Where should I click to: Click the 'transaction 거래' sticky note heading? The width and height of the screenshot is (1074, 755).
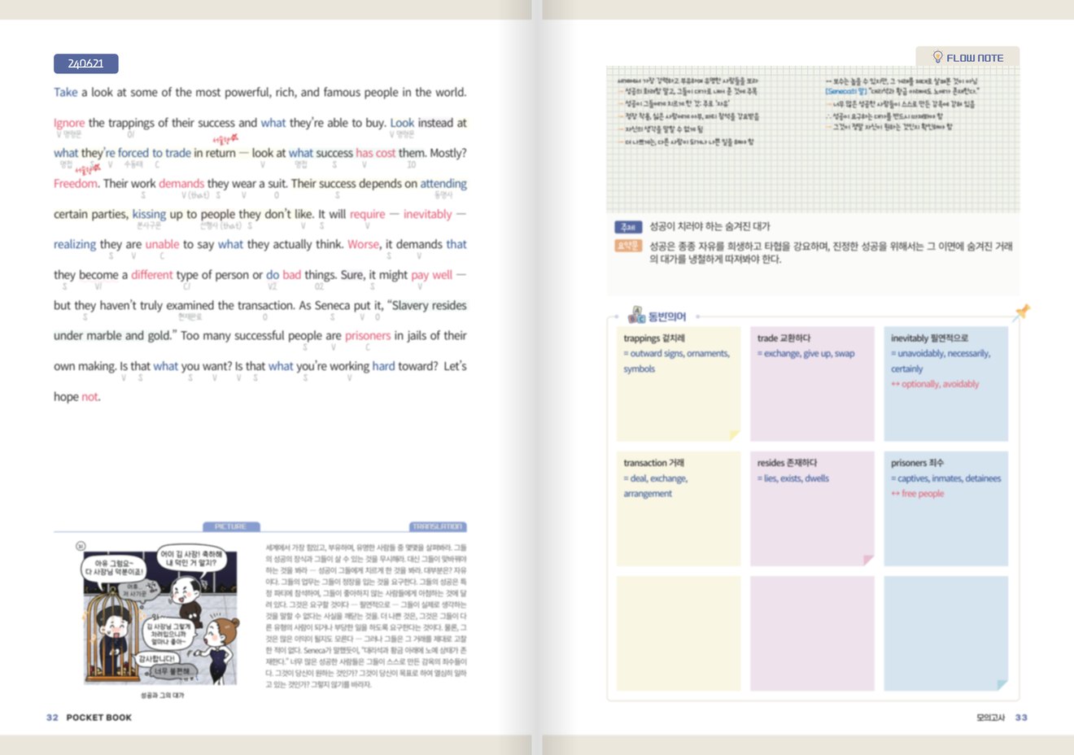tap(653, 463)
